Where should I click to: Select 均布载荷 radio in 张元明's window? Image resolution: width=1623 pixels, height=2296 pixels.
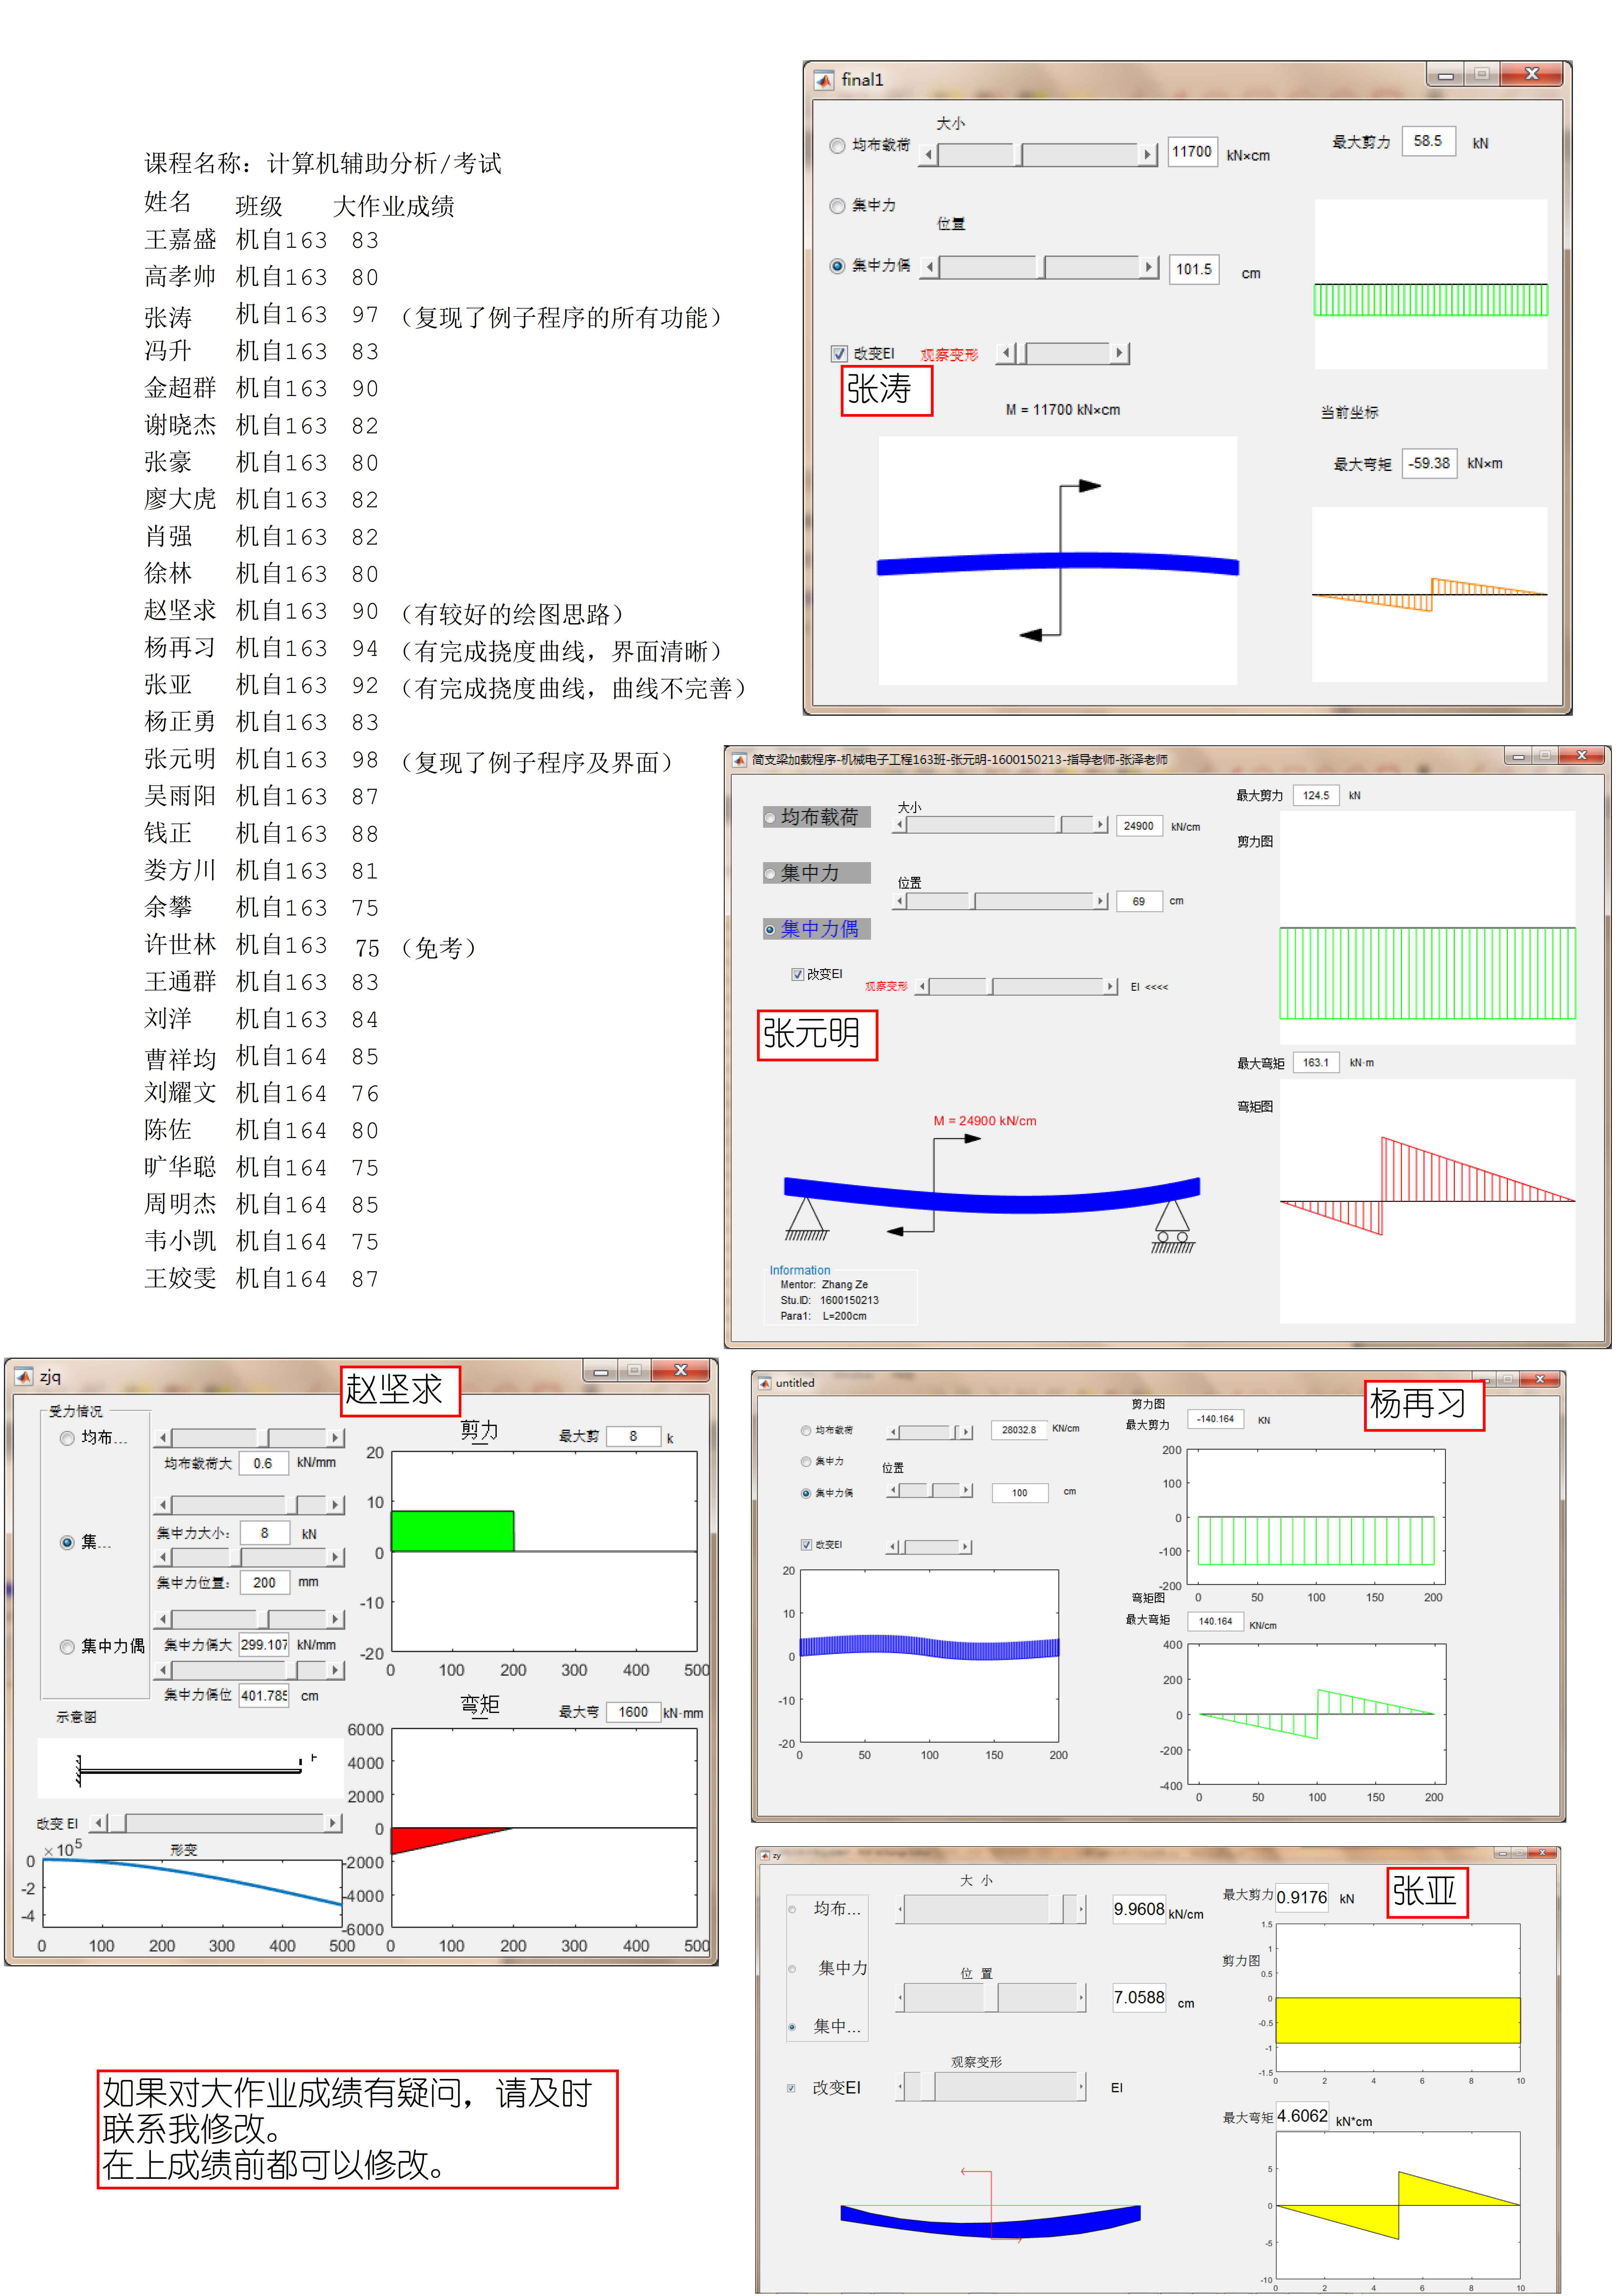tap(770, 818)
